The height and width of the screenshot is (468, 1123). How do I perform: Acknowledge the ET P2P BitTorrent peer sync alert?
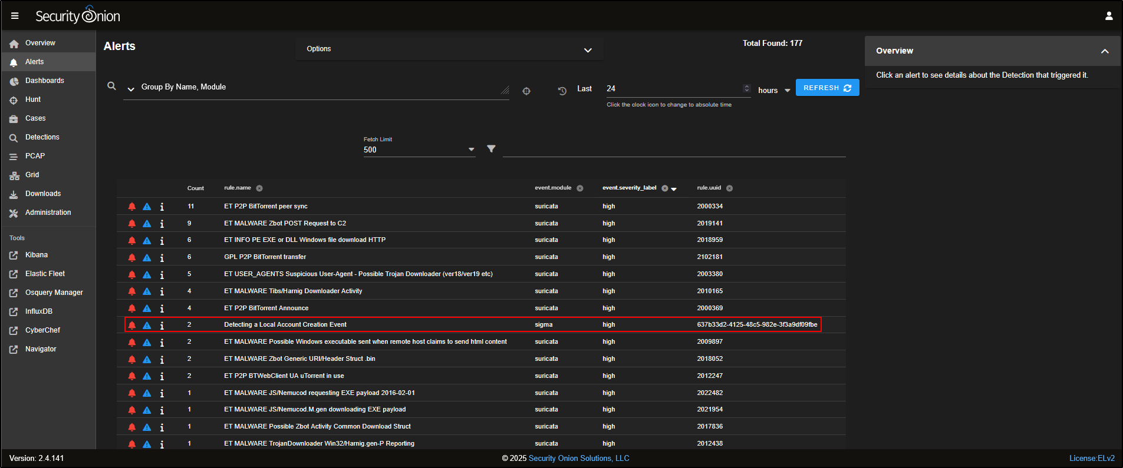click(x=132, y=207)
